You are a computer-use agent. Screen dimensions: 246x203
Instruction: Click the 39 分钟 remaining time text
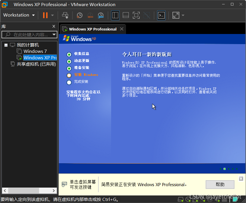coord(83,99)
